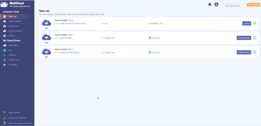Open the Dropbox cloud drive
This screenshot has width=261, height=126.
(x=12, y=55)
